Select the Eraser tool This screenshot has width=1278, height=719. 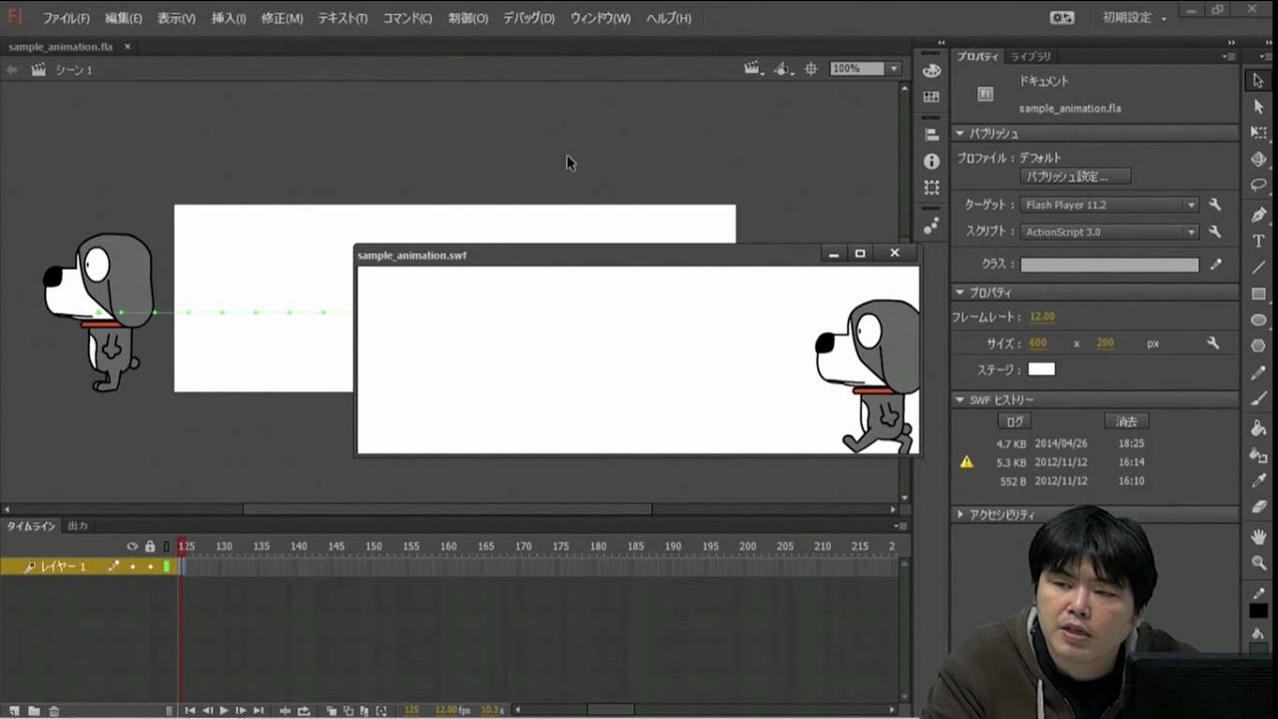point(1259,506)
